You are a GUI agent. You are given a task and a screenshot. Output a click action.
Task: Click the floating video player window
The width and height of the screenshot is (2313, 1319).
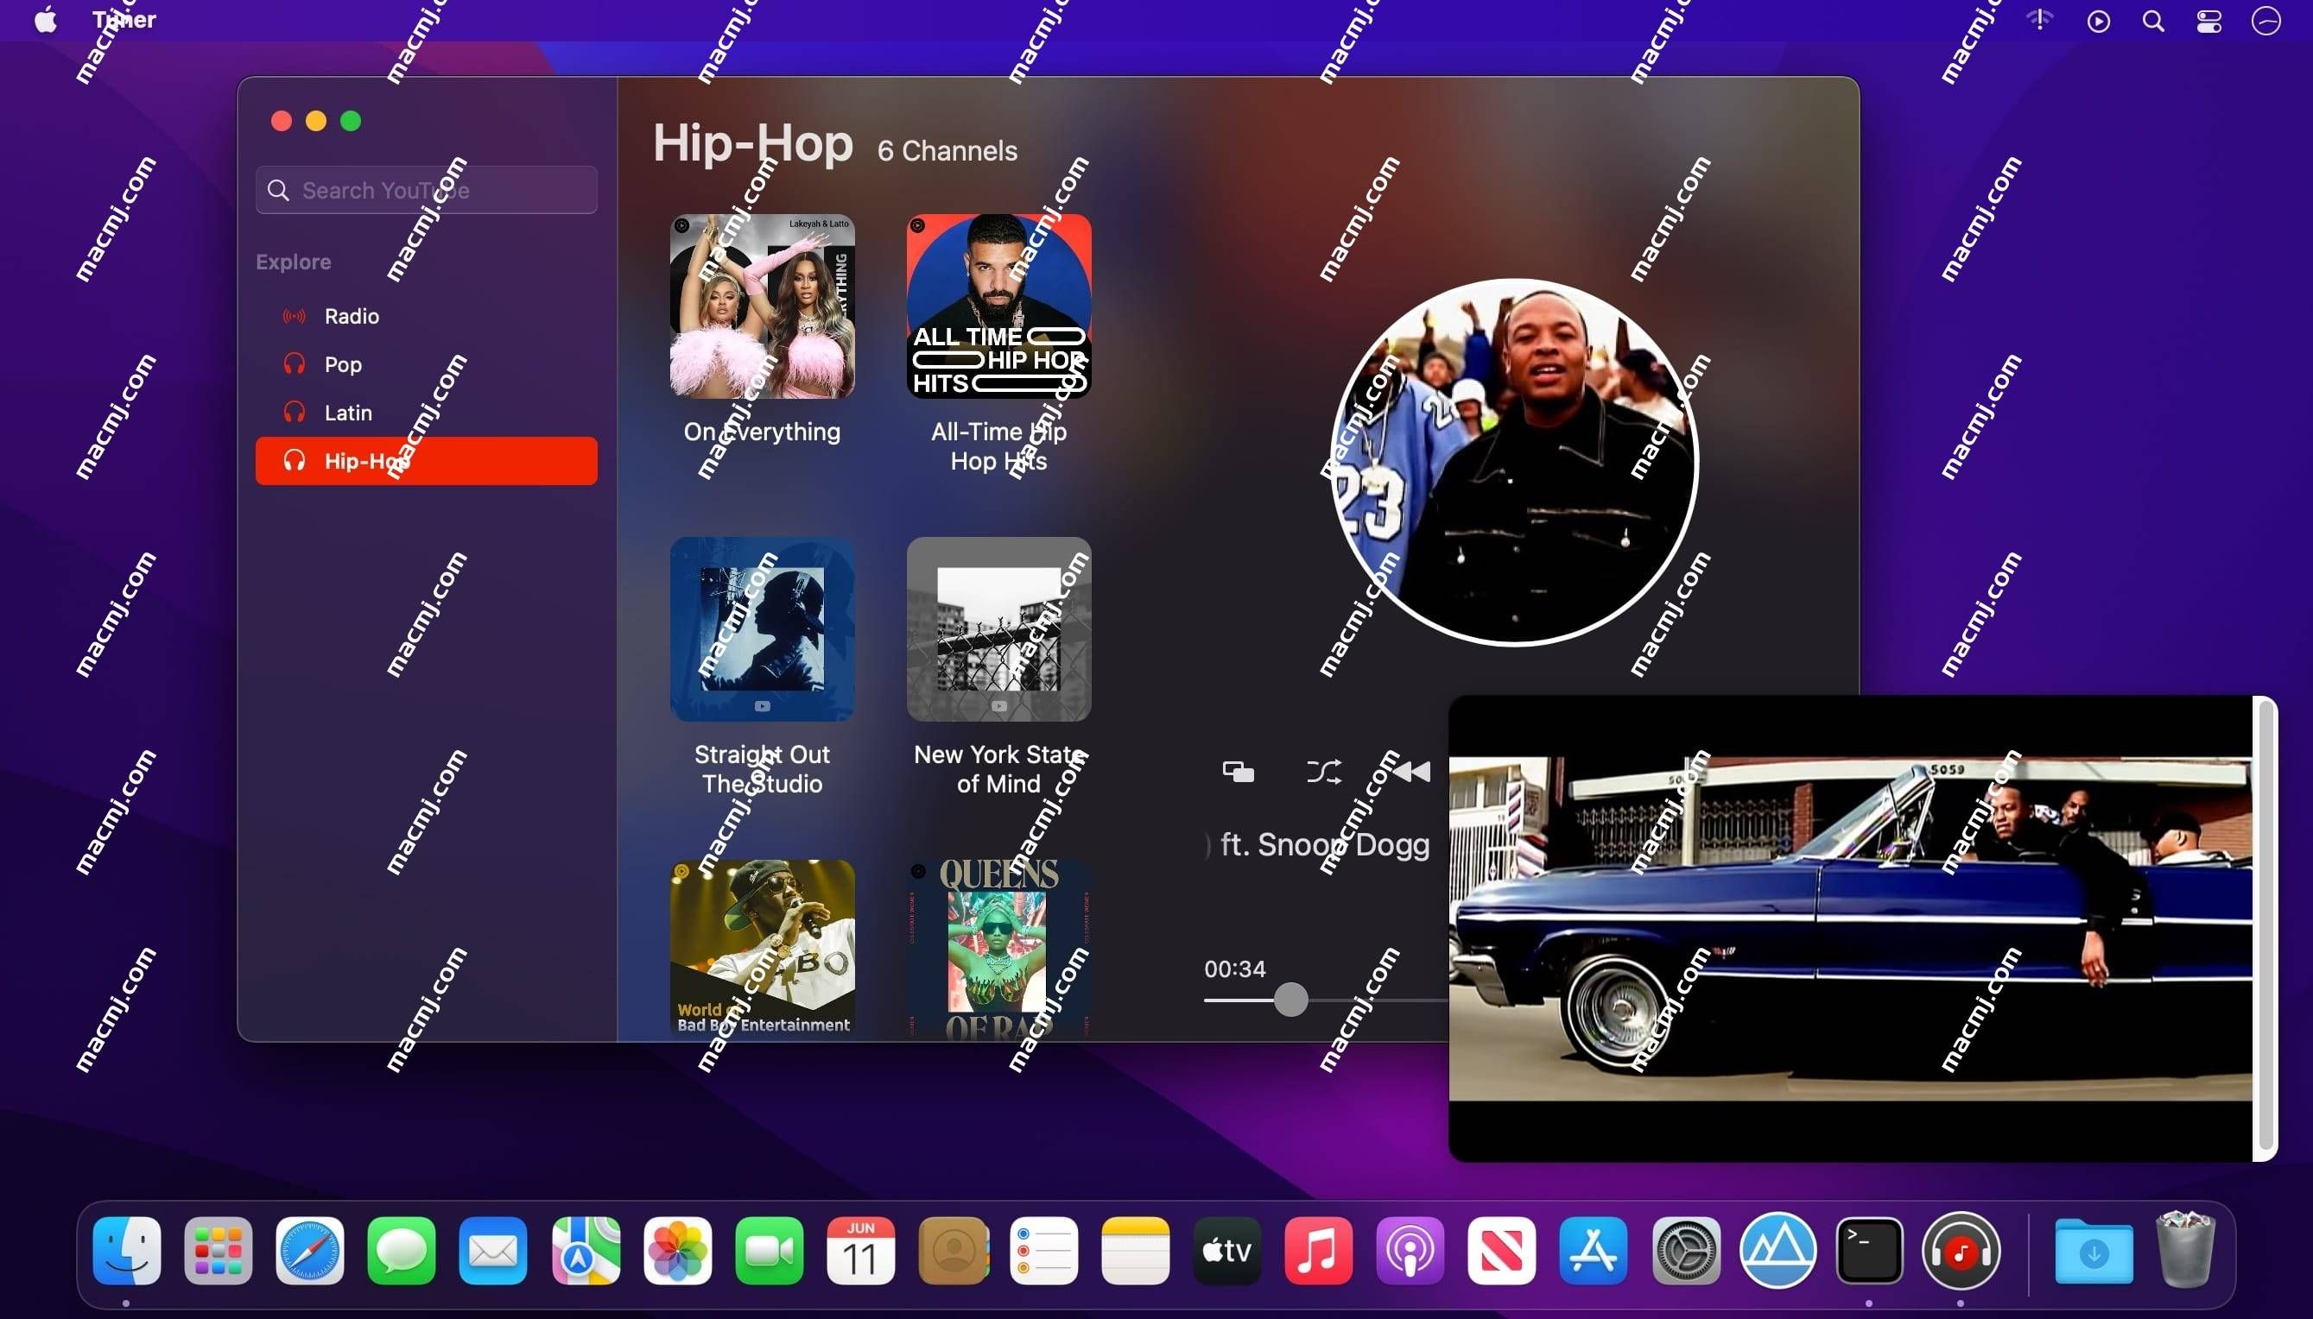1851,929
